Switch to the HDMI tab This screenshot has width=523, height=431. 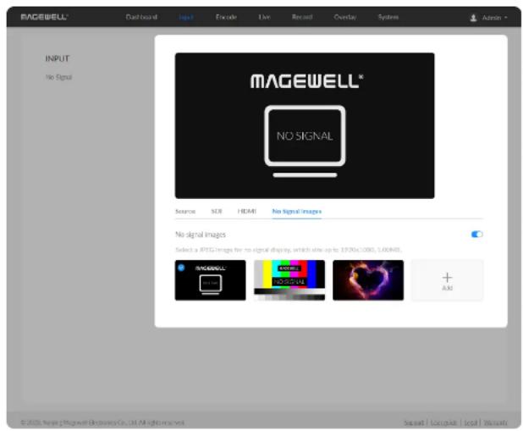pyautogui.click(x=247, y=212)
